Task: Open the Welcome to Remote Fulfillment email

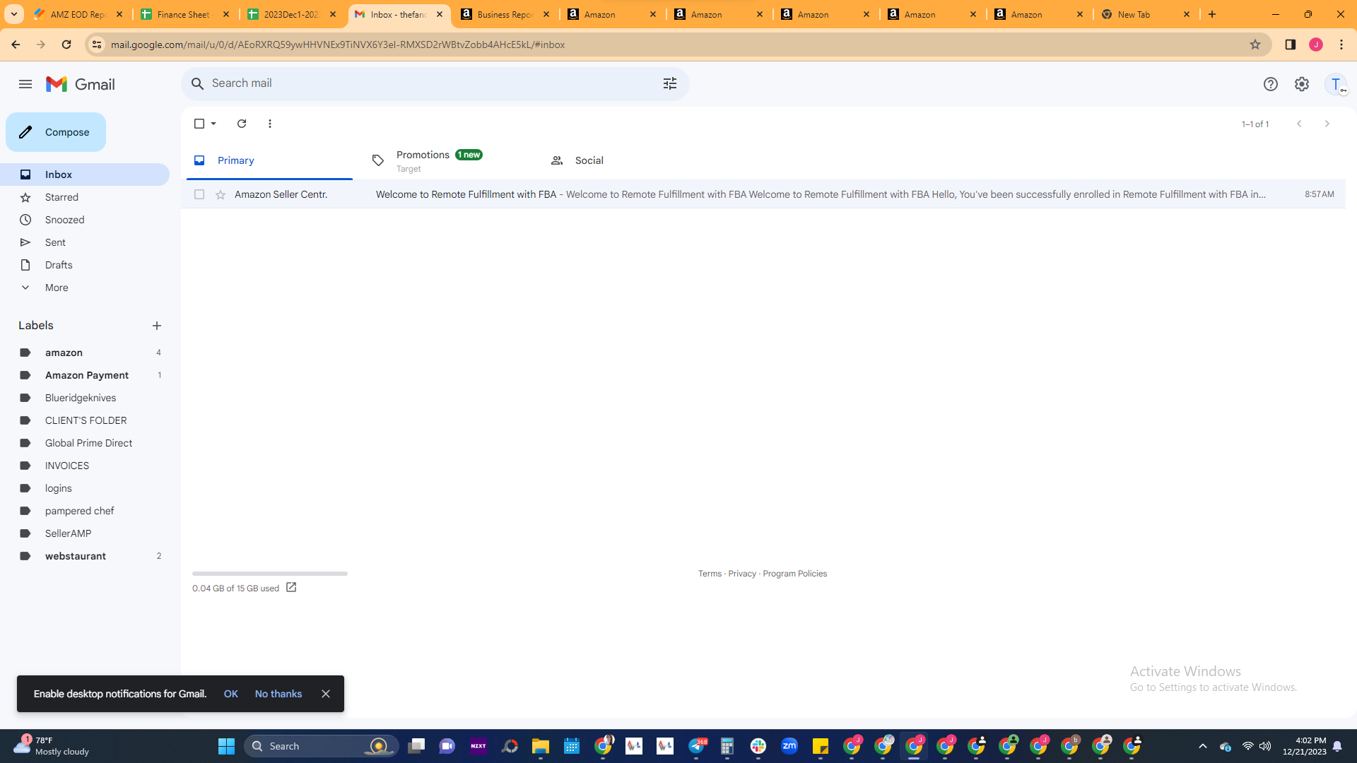Action: click(x=763, y=194)
